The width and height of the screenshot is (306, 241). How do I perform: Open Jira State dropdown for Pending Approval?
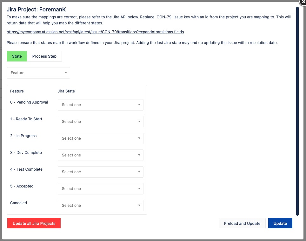pos(101,105)
